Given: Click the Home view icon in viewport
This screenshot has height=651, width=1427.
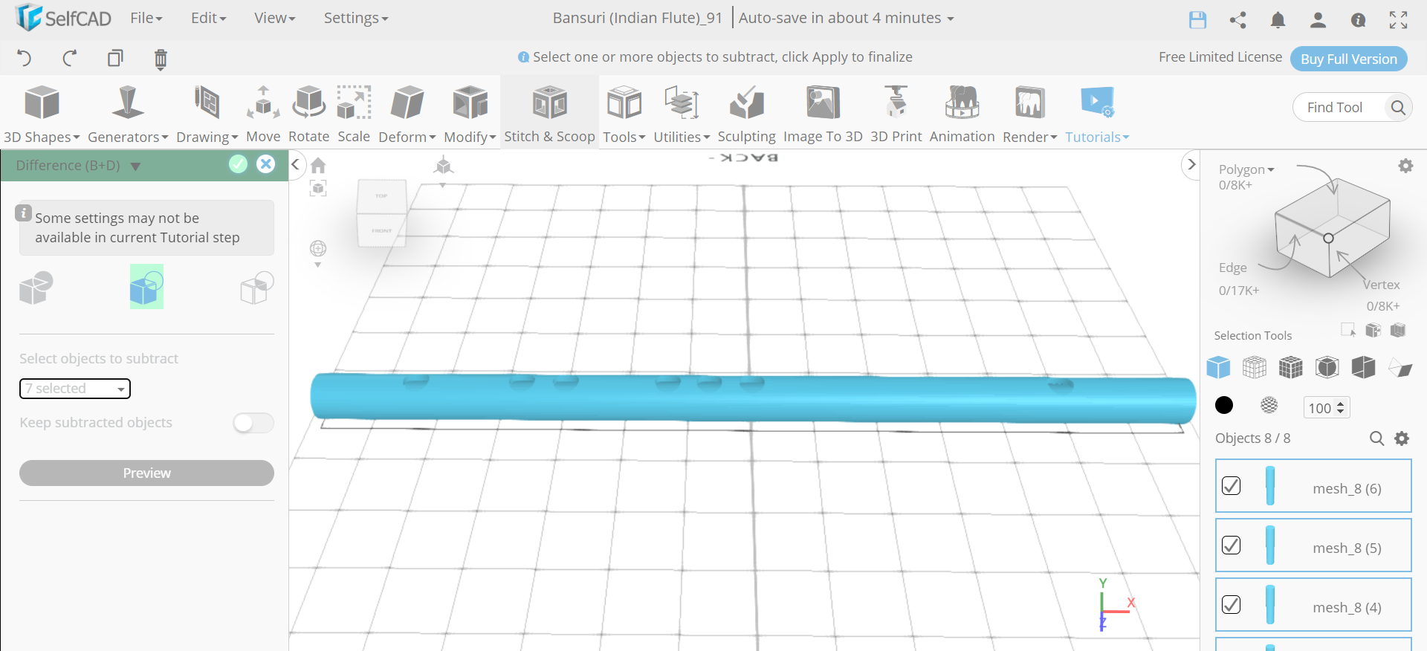Looking at the screenshot, I should point(318,165).
